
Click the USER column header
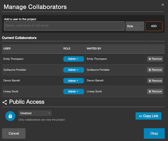[7, 48]
